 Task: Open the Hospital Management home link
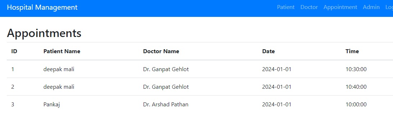42,7
